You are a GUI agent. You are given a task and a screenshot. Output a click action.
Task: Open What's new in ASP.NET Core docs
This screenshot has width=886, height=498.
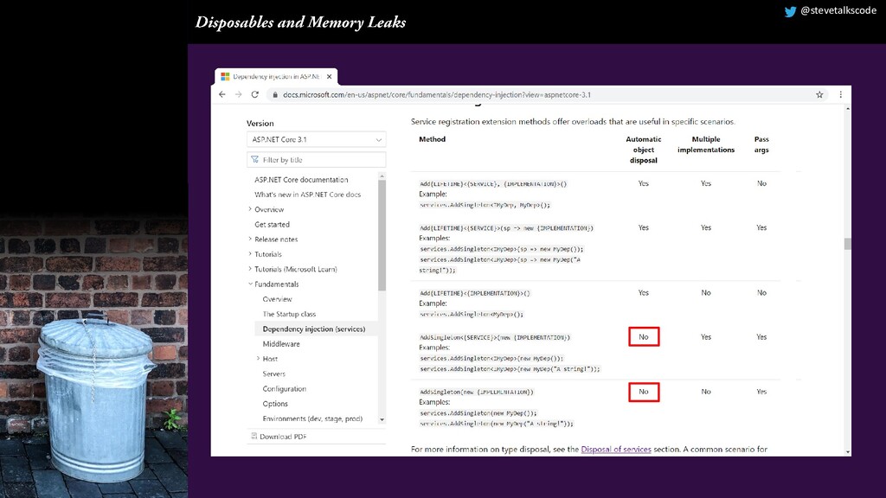tap(307, 195)
